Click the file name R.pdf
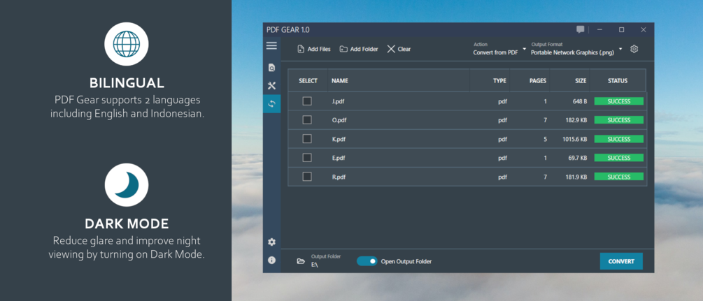Image resolution: width=703 pixels, height=301 pixels. (339, 177)
